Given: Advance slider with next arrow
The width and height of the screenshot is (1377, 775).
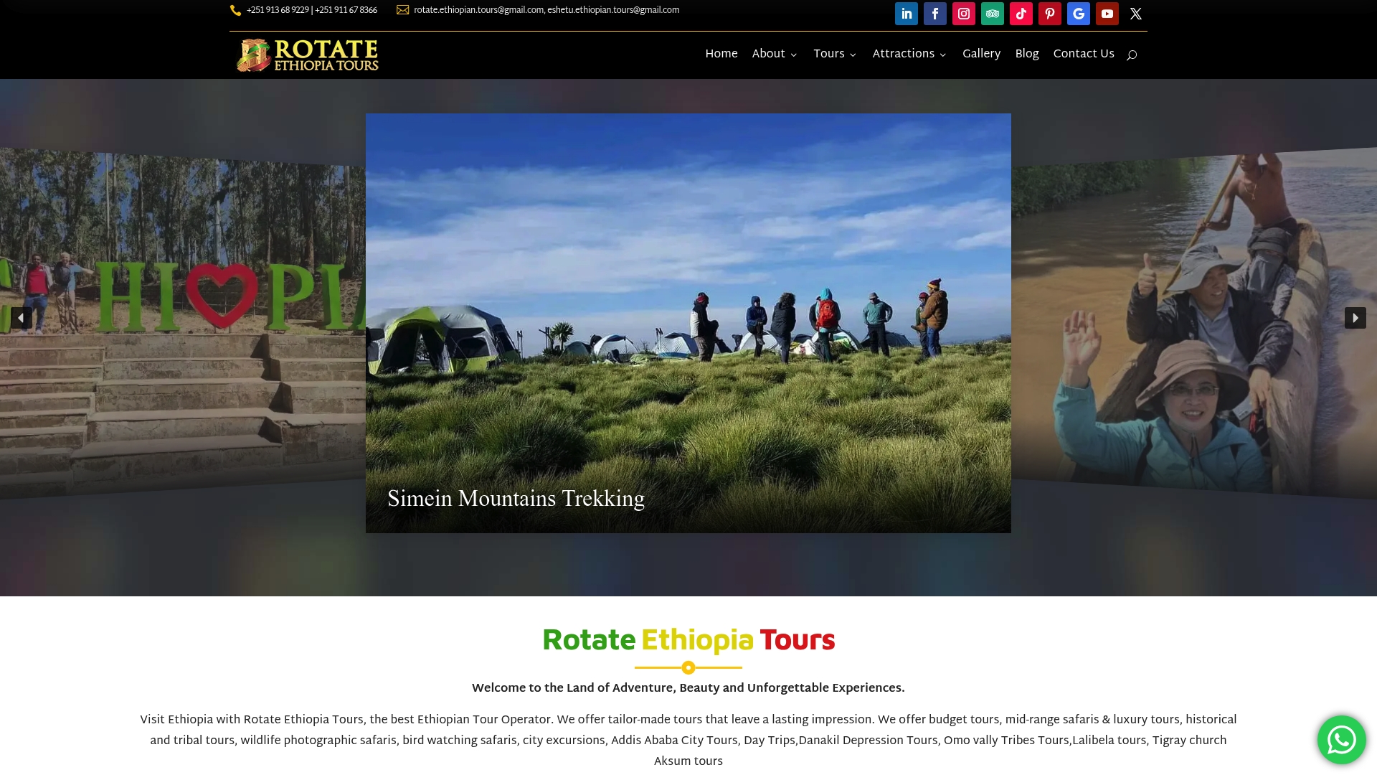Looking at the screenshot, I should coord(1355,318).
